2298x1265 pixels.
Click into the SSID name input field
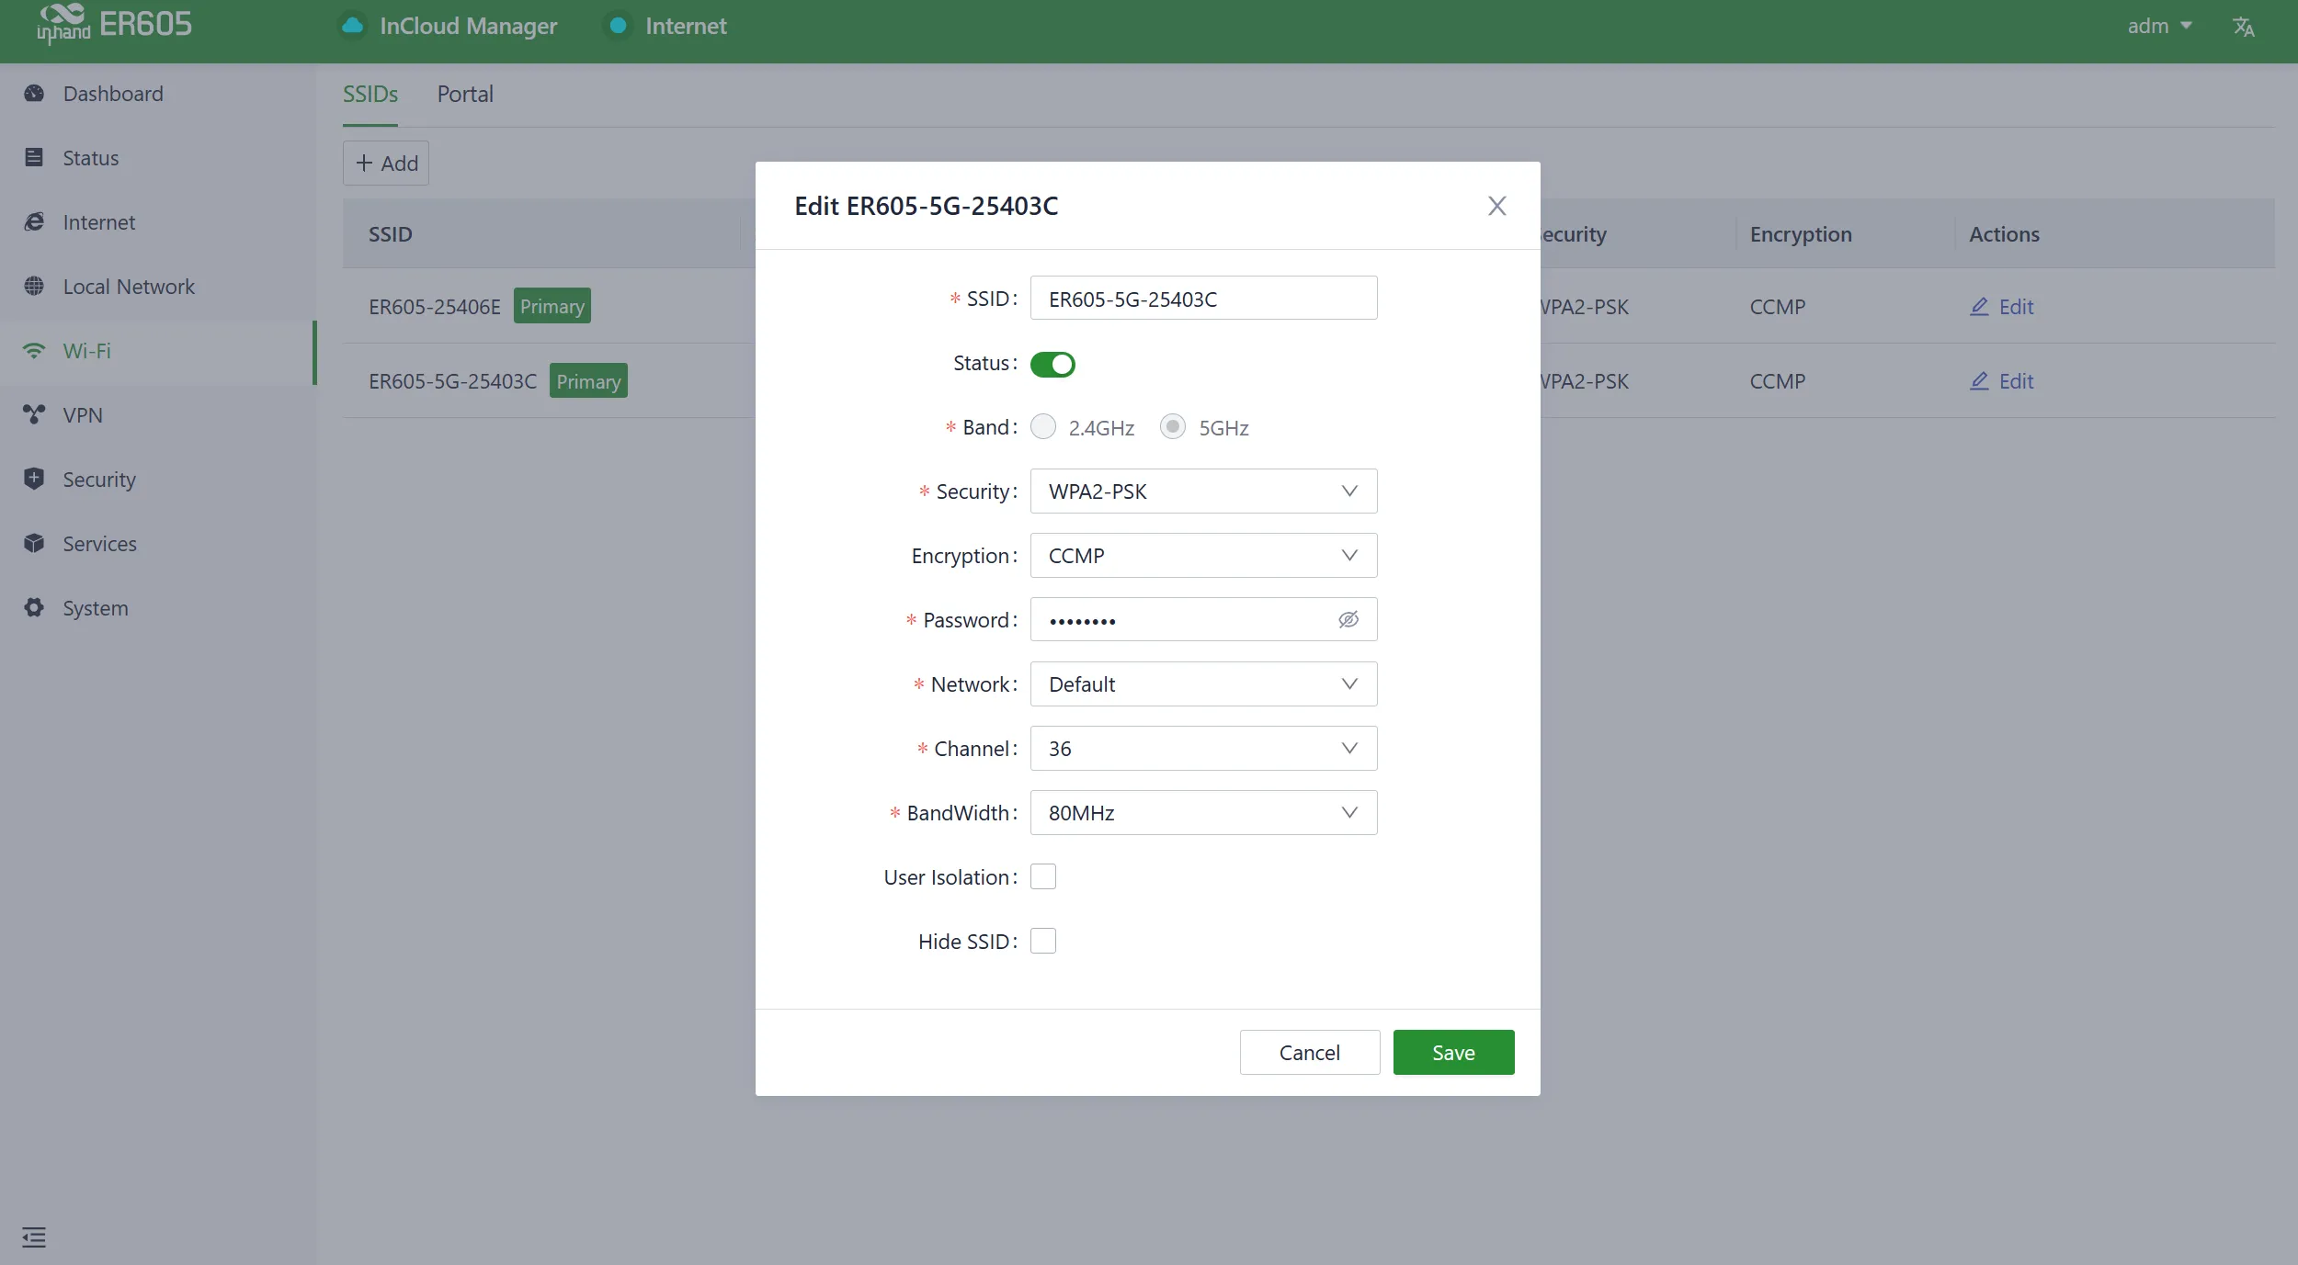(1203, 299)
